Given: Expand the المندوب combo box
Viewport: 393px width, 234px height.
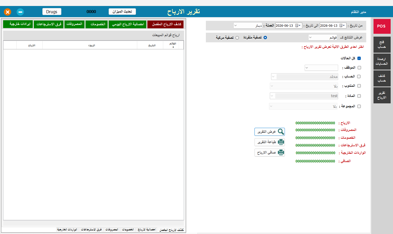Looking at the screenshot, I should tap(272, 86).
